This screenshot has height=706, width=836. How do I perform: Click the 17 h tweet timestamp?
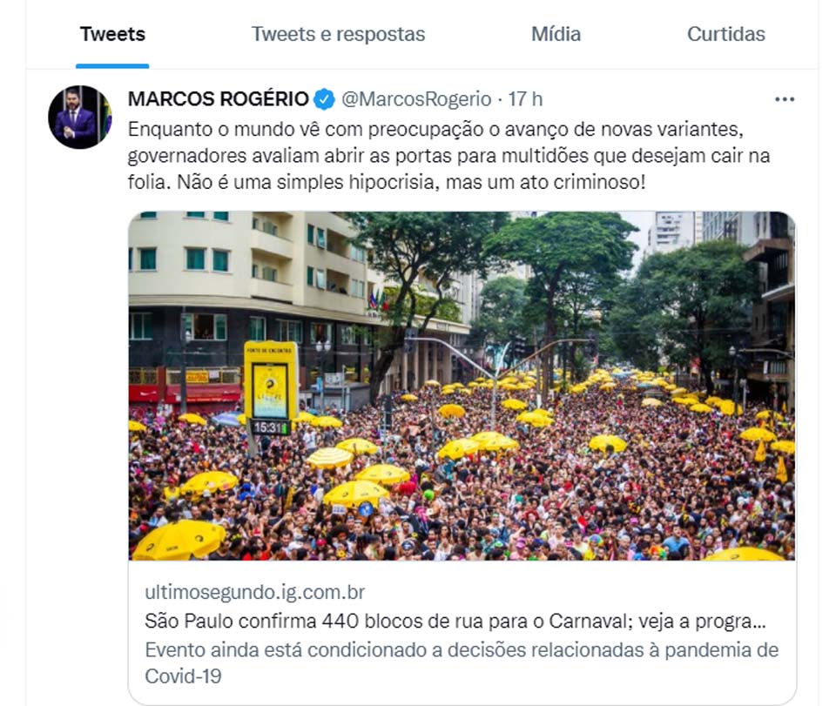point(525,99)
